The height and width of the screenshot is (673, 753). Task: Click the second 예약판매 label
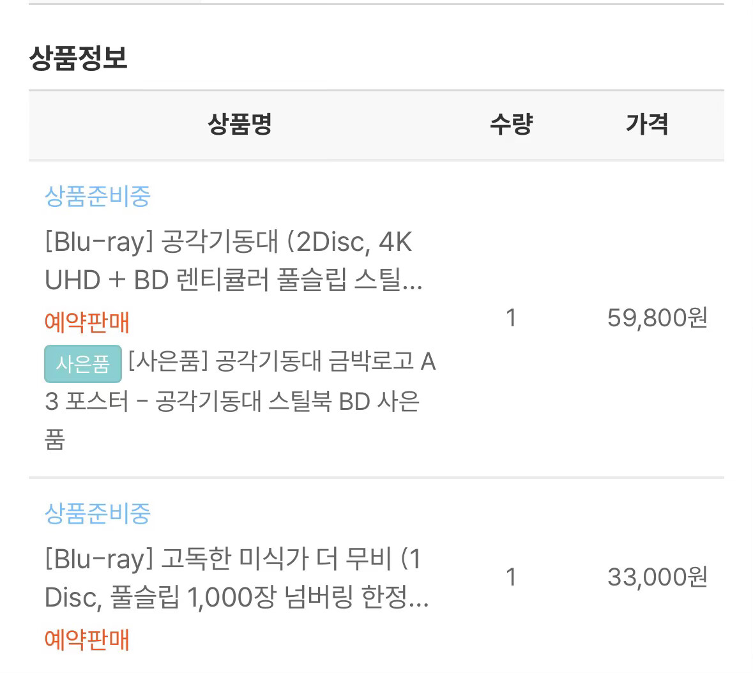point(87,639)
